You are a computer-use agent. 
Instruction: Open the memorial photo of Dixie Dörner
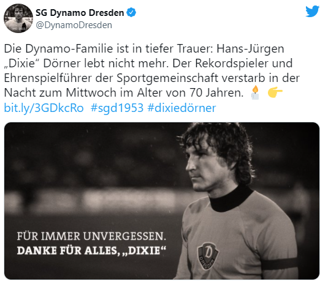(162, 201)
